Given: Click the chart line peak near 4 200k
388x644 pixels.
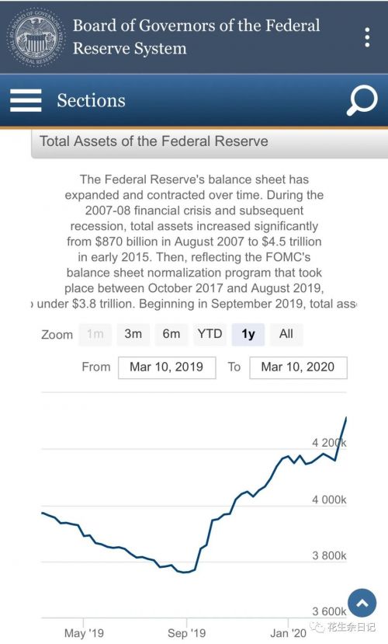Looking at the screenshot, I should coord(346,419).
